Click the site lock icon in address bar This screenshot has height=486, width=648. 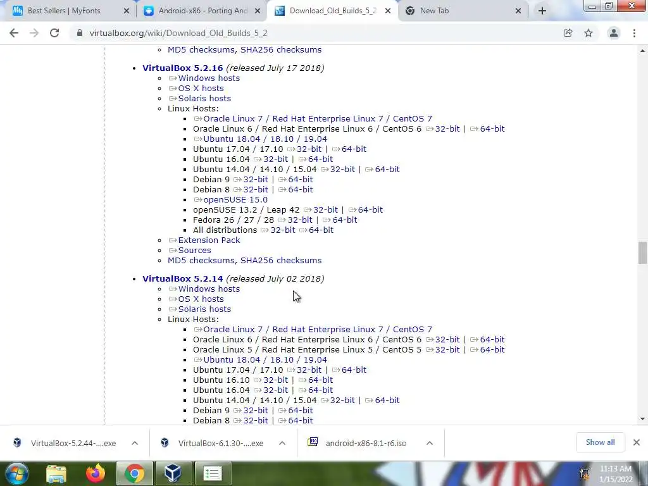pyautogui.click(x=80, y=33)
